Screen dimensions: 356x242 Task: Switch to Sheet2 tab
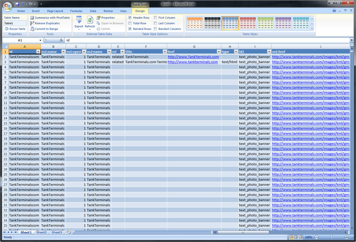click(x=42, y=232)
